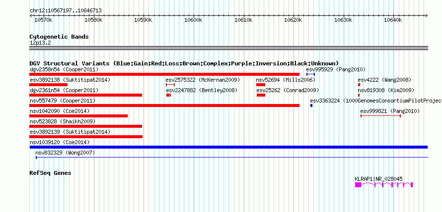Click the esv3892139 (Suktitipat2014) label

click(x=70, y=132)
